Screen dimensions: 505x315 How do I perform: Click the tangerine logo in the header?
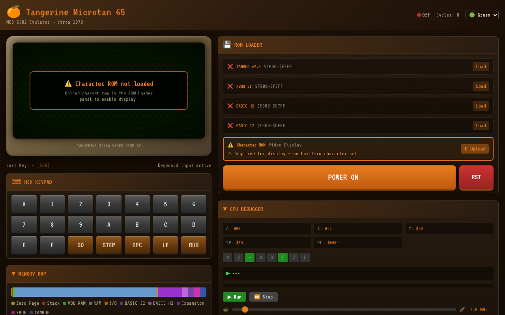13,12
